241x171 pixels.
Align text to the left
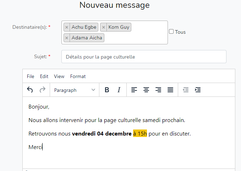pos(134,90)
